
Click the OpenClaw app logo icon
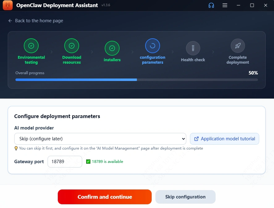tap(8, 5)
